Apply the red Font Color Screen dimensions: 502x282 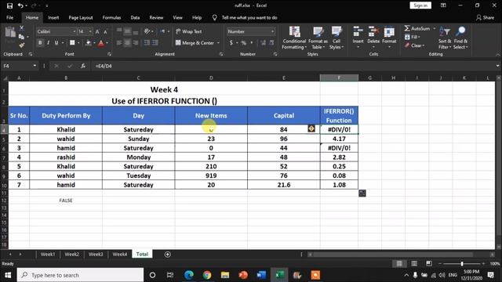(101, 42)
